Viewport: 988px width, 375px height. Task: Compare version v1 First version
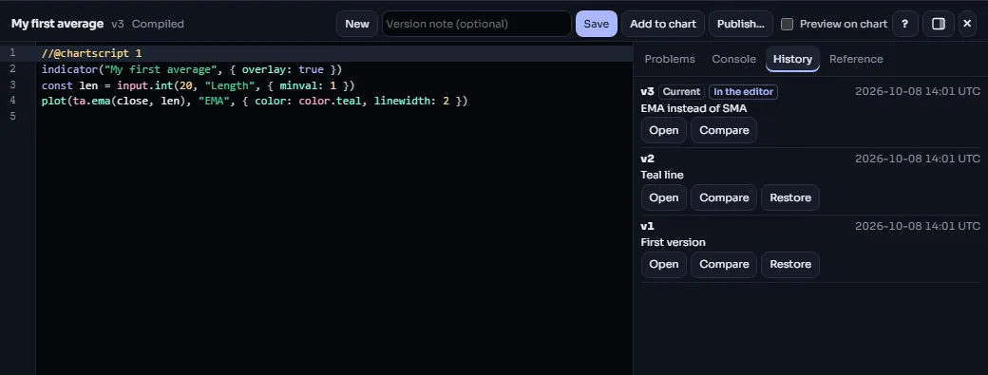point(724,265)
